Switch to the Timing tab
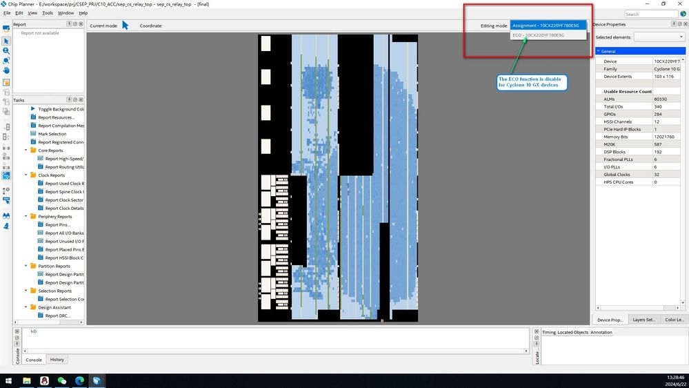Viewport: 689px width, 388px height. [x=549, y=332]
